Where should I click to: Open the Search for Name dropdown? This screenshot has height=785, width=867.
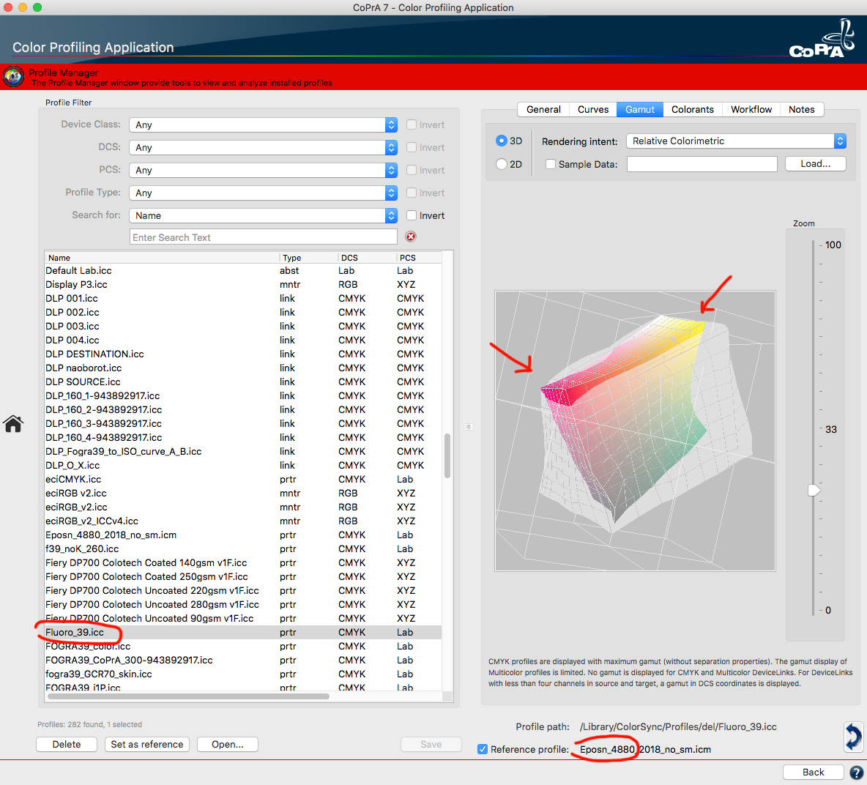pyautogui.click(x=263, y=215)
